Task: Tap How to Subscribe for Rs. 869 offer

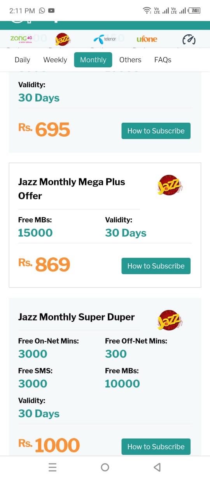Action: pyautogui.click(x=156, y=266)
